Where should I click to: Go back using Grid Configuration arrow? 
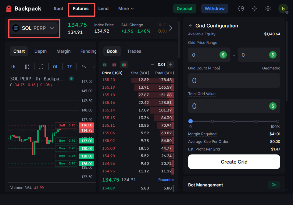coord(191,26)
